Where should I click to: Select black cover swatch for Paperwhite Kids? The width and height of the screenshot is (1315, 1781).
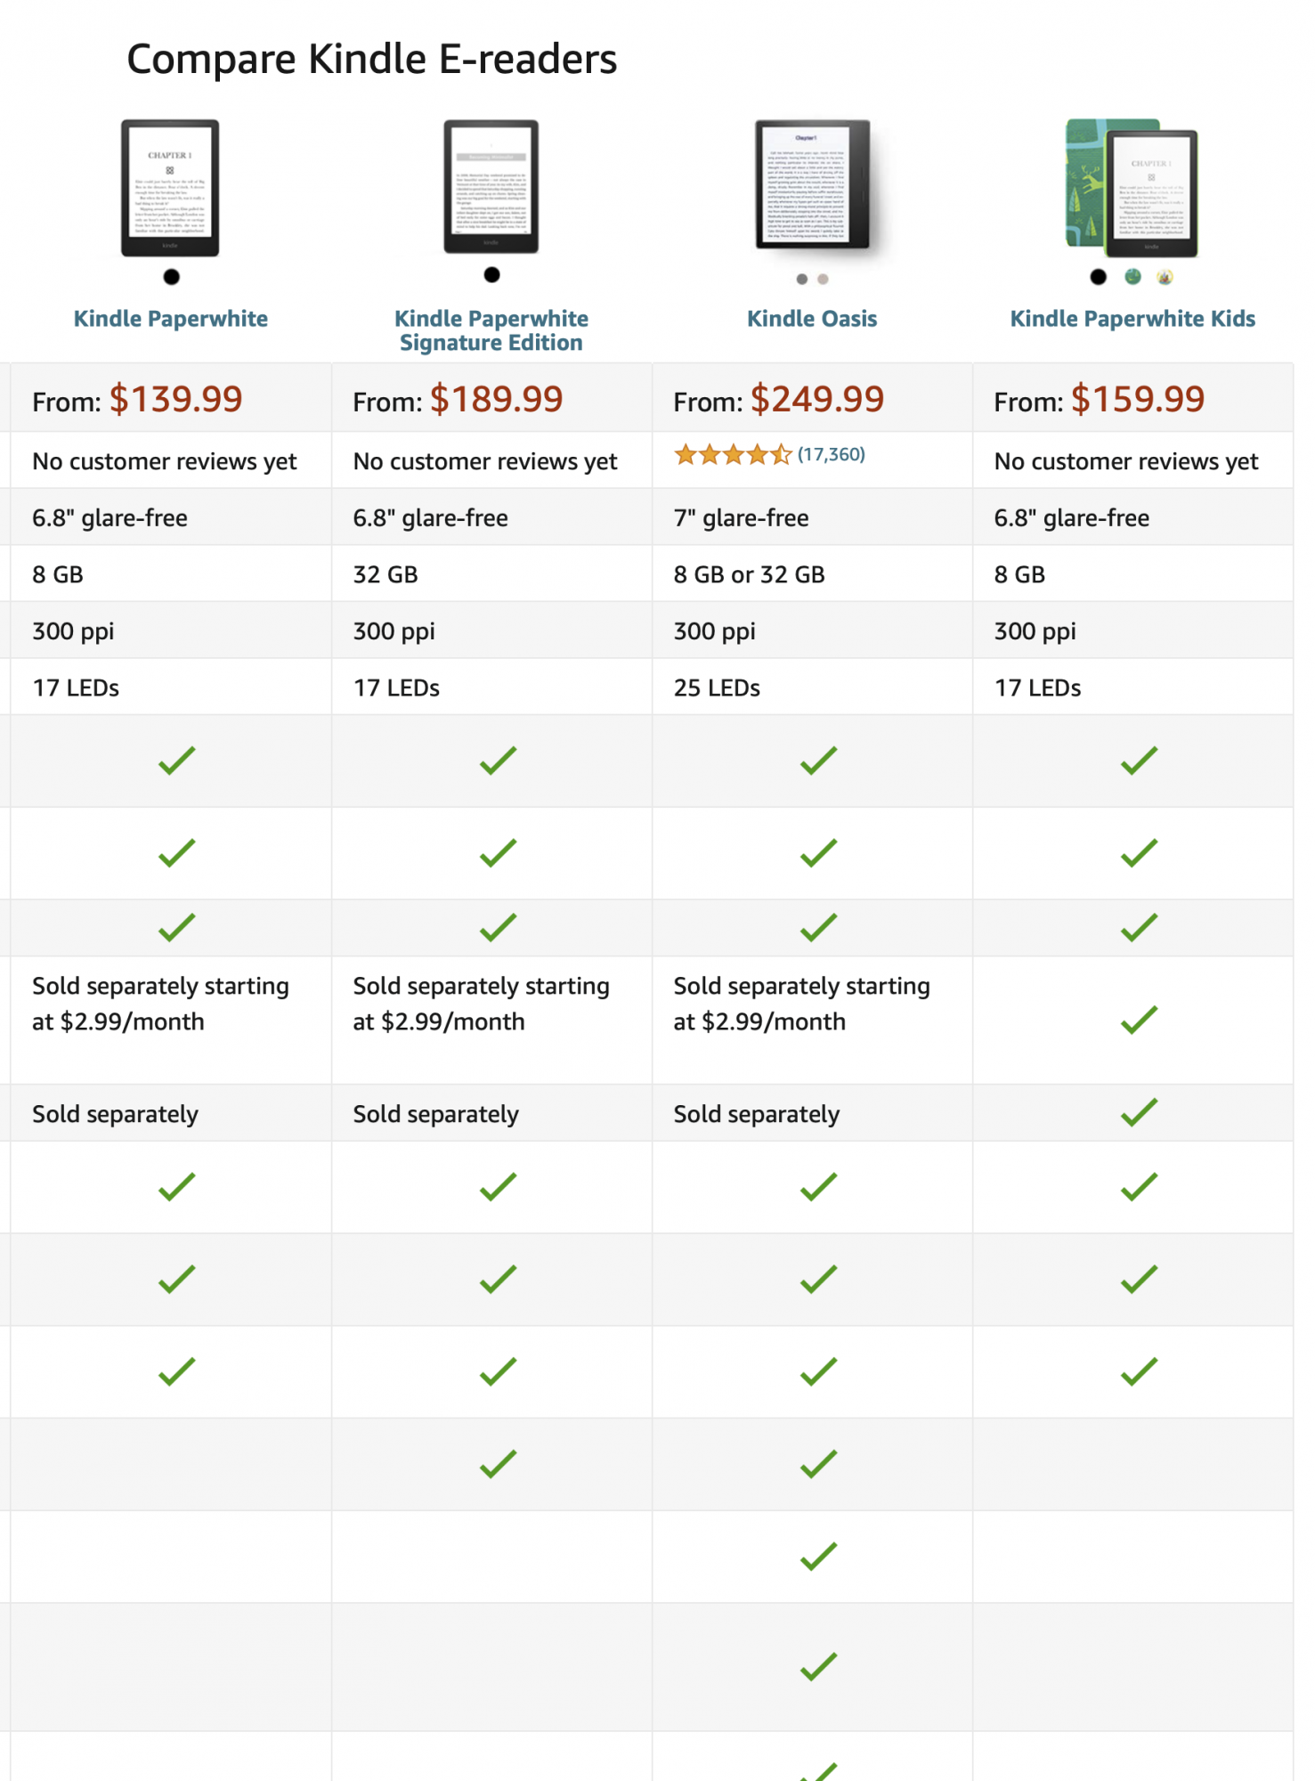[x=1099, y=277]
